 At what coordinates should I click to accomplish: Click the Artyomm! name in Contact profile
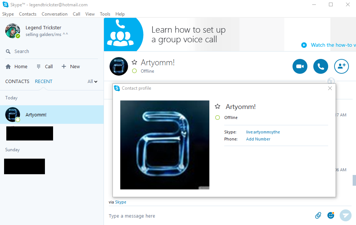click(241, 107)
